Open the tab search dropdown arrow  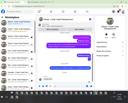[x=2, y=2]
